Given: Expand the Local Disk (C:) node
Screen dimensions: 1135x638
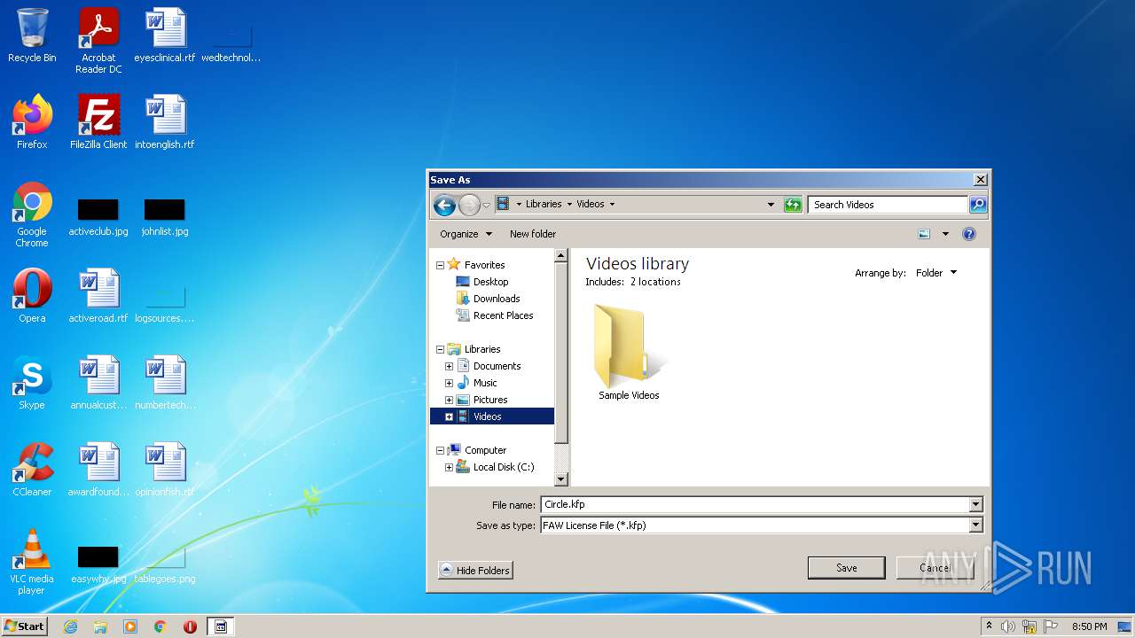Looking at the screenshot, I should coord(449,467).
